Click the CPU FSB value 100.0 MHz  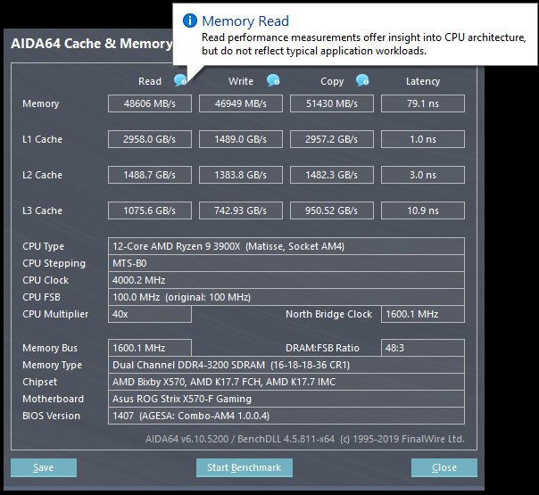coord(286,297)
